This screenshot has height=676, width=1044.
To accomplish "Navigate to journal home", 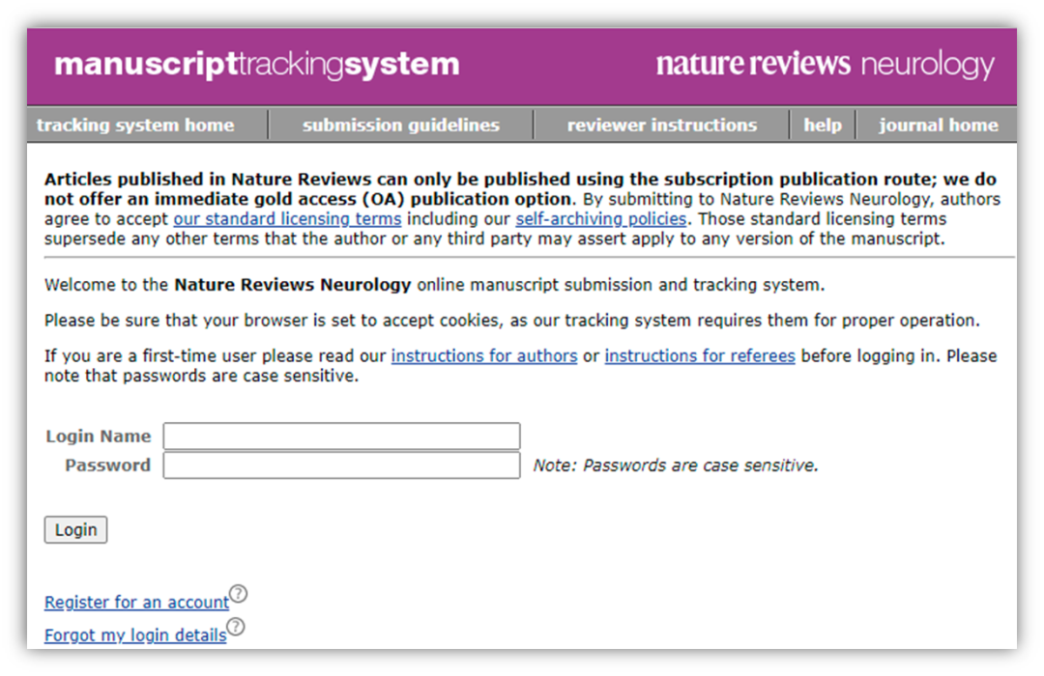I will [x=938, y=126].
